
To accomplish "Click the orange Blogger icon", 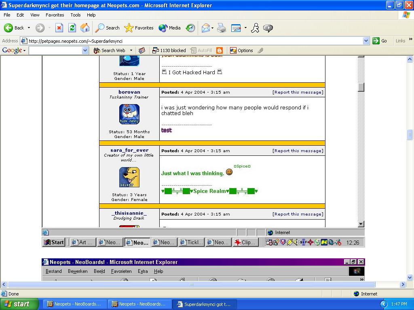I will (x=220, y=50).
